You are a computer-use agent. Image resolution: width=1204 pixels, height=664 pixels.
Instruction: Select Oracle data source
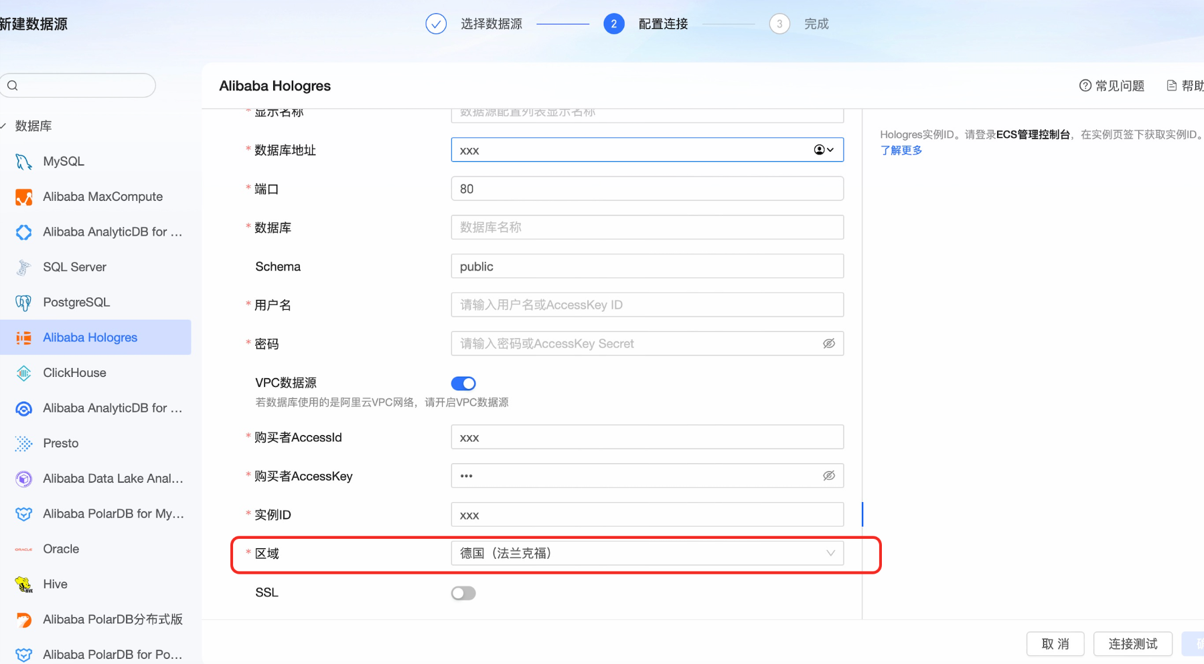95,549
